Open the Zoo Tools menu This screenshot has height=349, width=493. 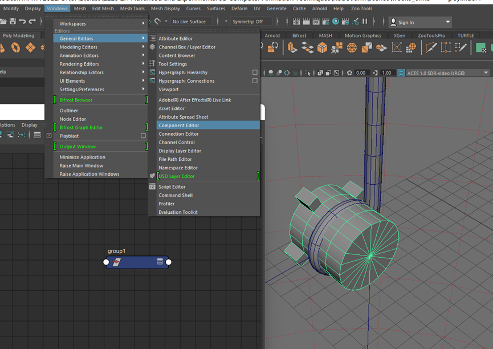(x=361, y=9)
